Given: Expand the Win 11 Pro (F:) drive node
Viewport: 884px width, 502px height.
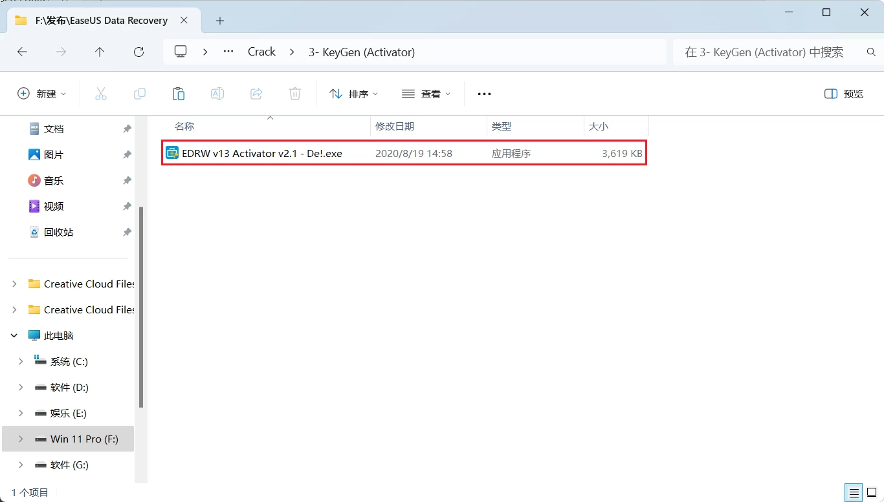Looking at the screenshot, I should click(x=21, y=439).
